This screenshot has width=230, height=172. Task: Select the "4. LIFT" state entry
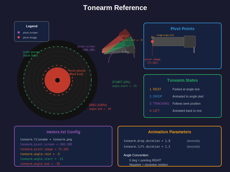point(154,111)
